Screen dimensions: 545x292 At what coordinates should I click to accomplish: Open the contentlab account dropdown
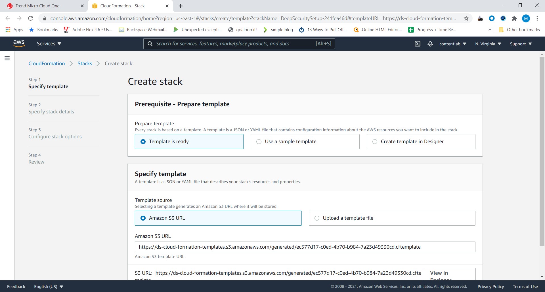click(x=452, y=44)
